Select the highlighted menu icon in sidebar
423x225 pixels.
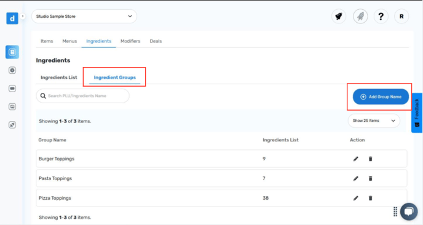click(12, 52)
